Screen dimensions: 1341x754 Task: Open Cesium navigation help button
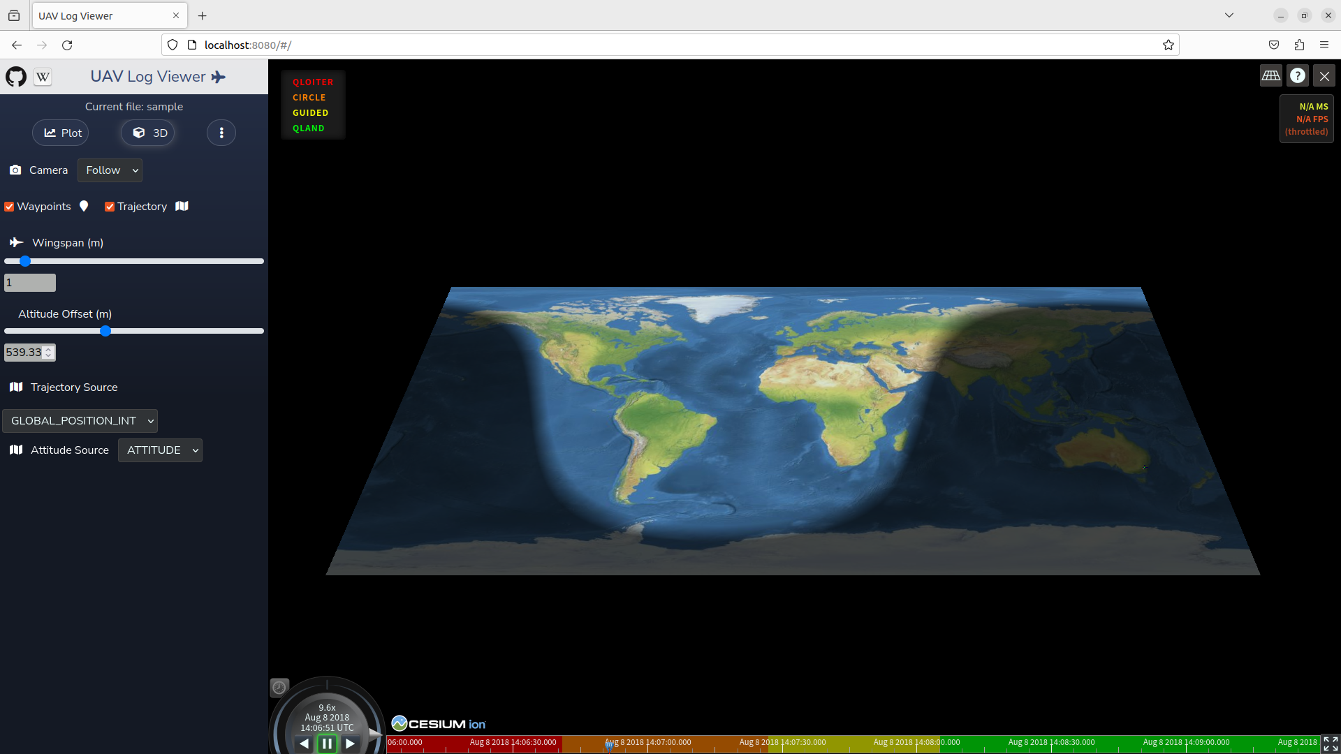click(x=1297, y=75)
